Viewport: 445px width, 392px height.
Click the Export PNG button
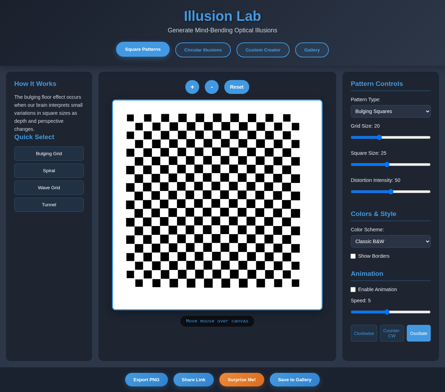click(146, 380)
